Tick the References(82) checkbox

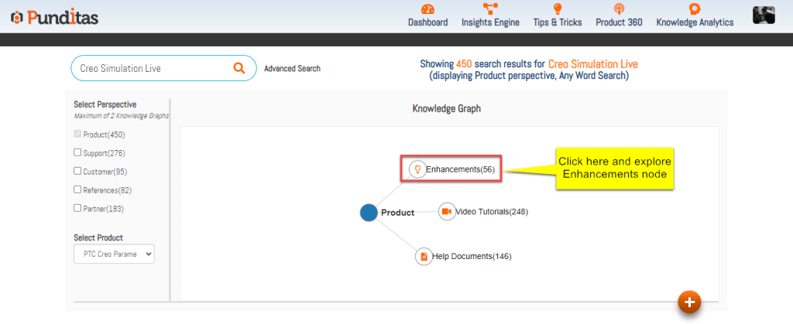pos(77,189)
